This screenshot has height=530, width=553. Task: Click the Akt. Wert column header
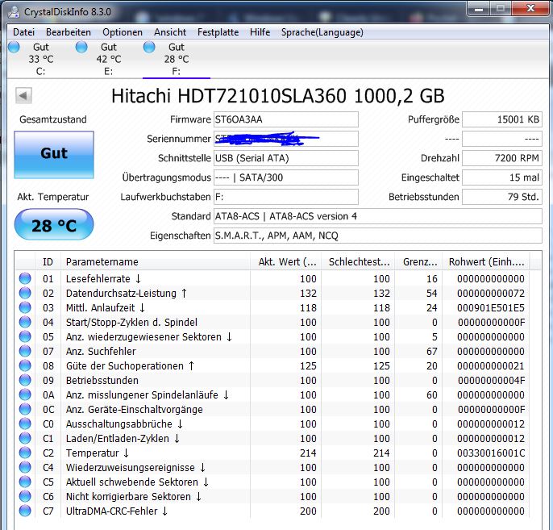click(x=285, y=262)
